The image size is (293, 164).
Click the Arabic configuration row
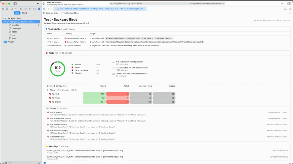(112, 98)
